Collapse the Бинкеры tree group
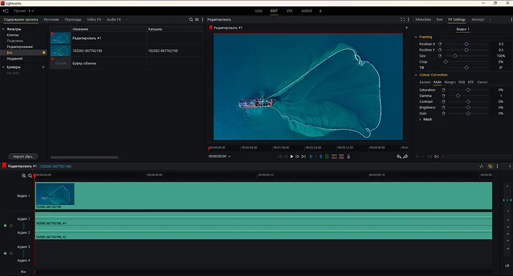Image resolution: width=513 pixels, height=276 pixels. 3,67
